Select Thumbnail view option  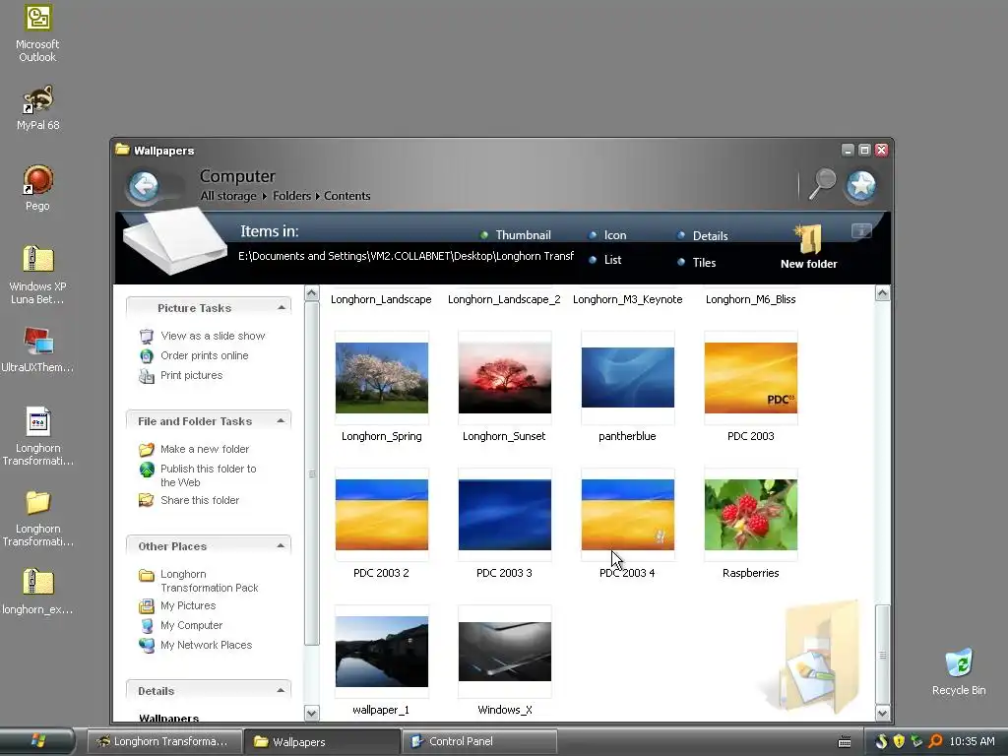[x=516, y=235]
